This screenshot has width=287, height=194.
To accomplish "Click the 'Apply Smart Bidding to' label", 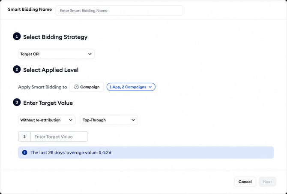I will (x=42, y=87).
